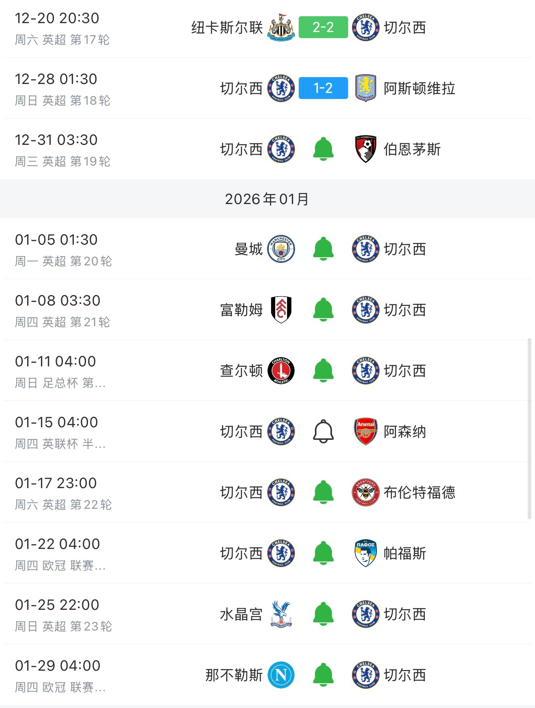Image resolution: width=535 pixels, height=708 pixels.
Task: Open the Bournemouth team crest
Action: pyautogui.click(x=366, y=149)
